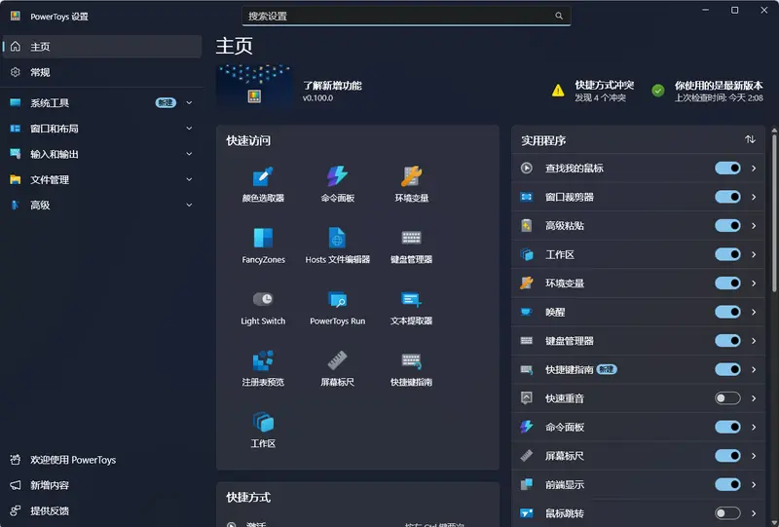Click the yellow shortcut conflict warning icon
This screenshot has height=527, width=779.
point(558,91)
